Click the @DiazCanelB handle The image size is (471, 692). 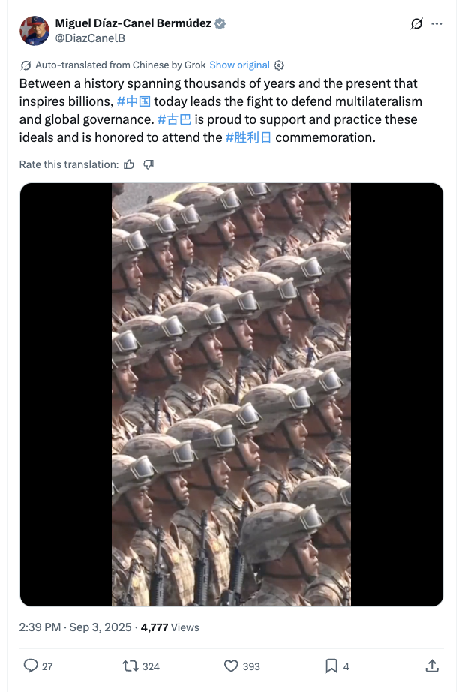90,38
